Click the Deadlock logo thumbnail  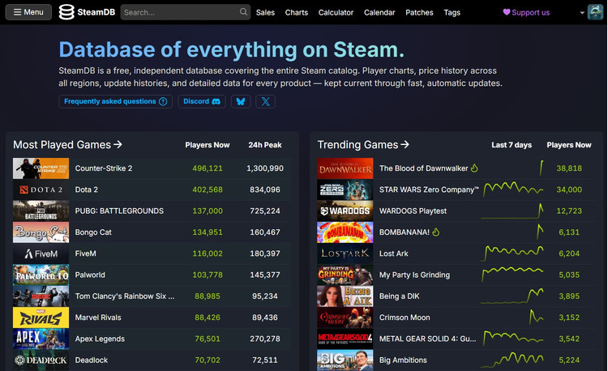coord(41,360)
